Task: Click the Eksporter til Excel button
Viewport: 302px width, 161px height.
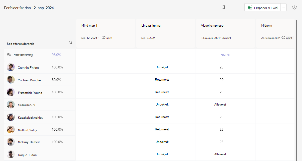Action: click(263, 8)
